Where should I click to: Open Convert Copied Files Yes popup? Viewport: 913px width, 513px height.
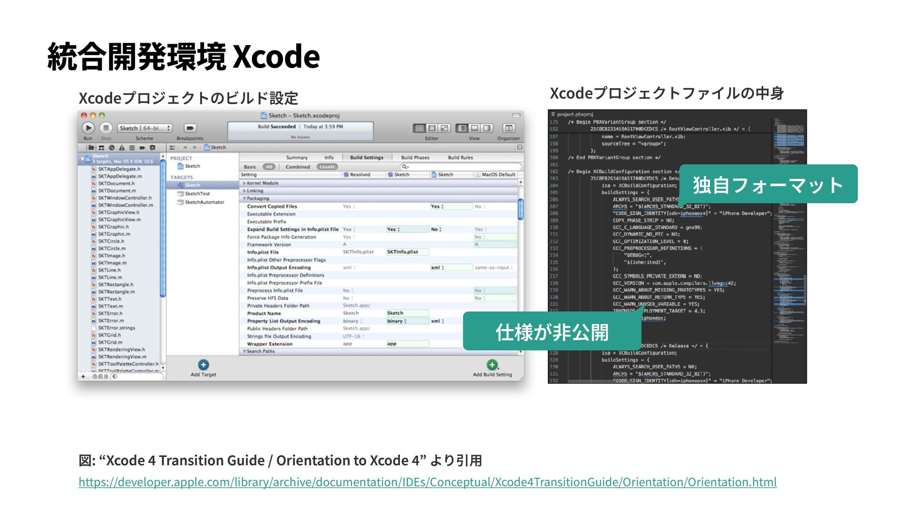(x=451, y=207)
